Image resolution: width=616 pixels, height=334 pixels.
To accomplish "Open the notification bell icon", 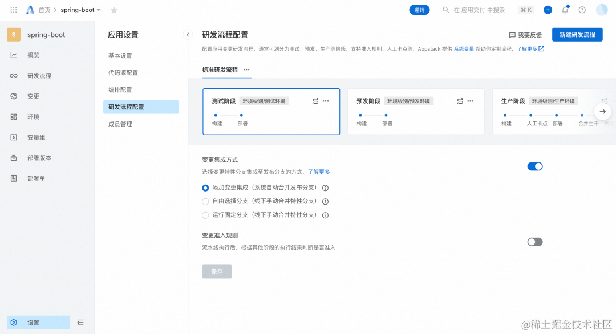I will [x=565, y=10].
